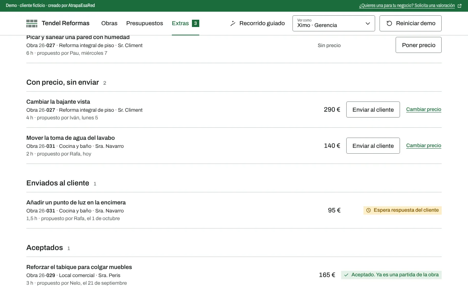The height and width of the screenshot is (292, 468).
Task: Click Añadir un punto de luz en la encimera
Action: click(76, 203)
